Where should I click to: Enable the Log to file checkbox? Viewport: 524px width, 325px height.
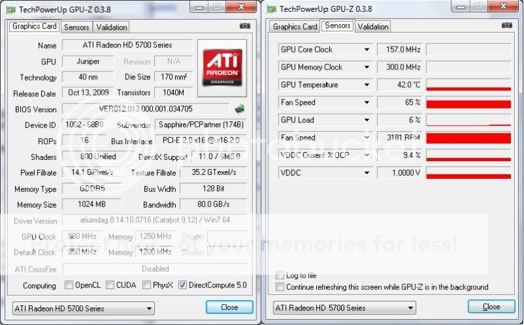tap(281, 276)
